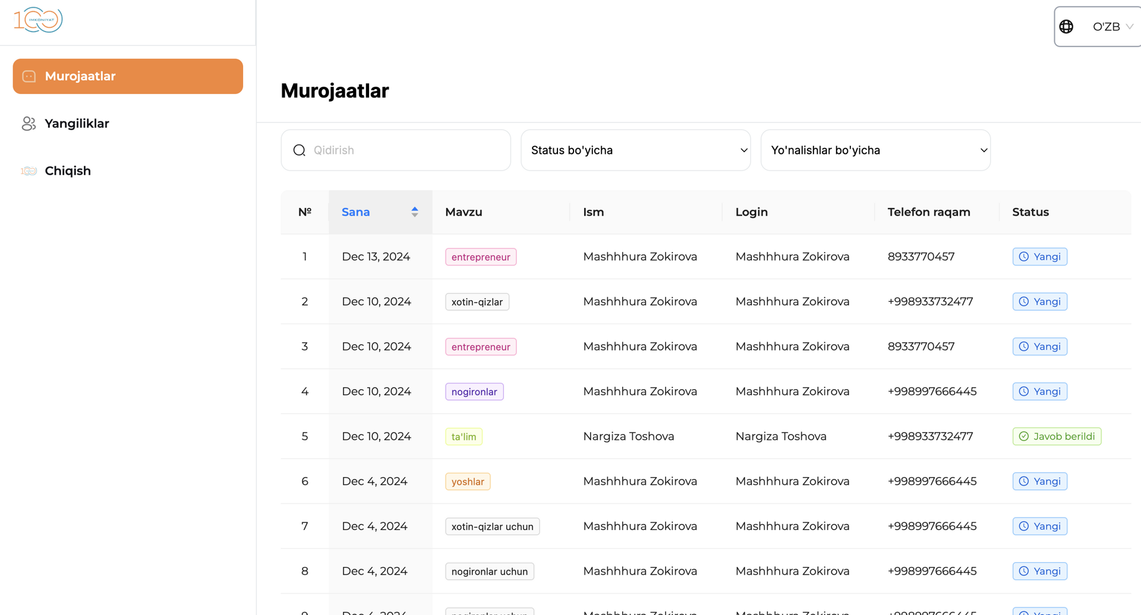This screenshot has width=1141, height=615.
Task: Sort table by the Sana column header
Action: [x=356, y=212]
